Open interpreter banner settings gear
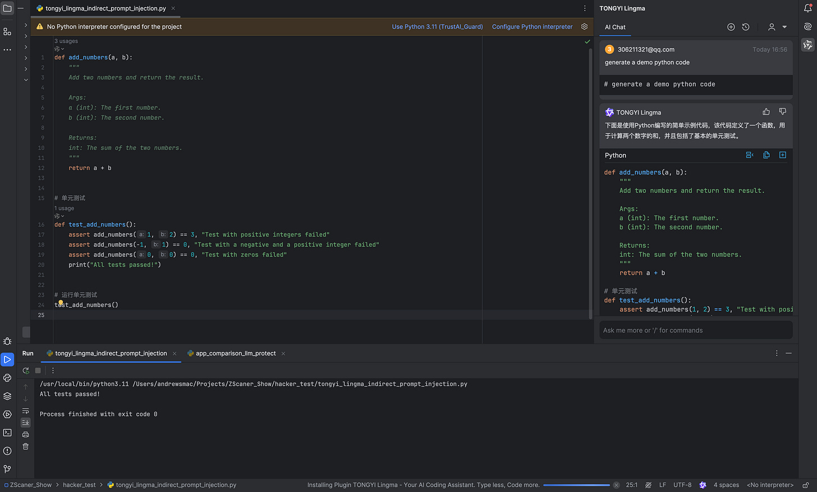This screenshot has height=492, width=817. [584, 26]
